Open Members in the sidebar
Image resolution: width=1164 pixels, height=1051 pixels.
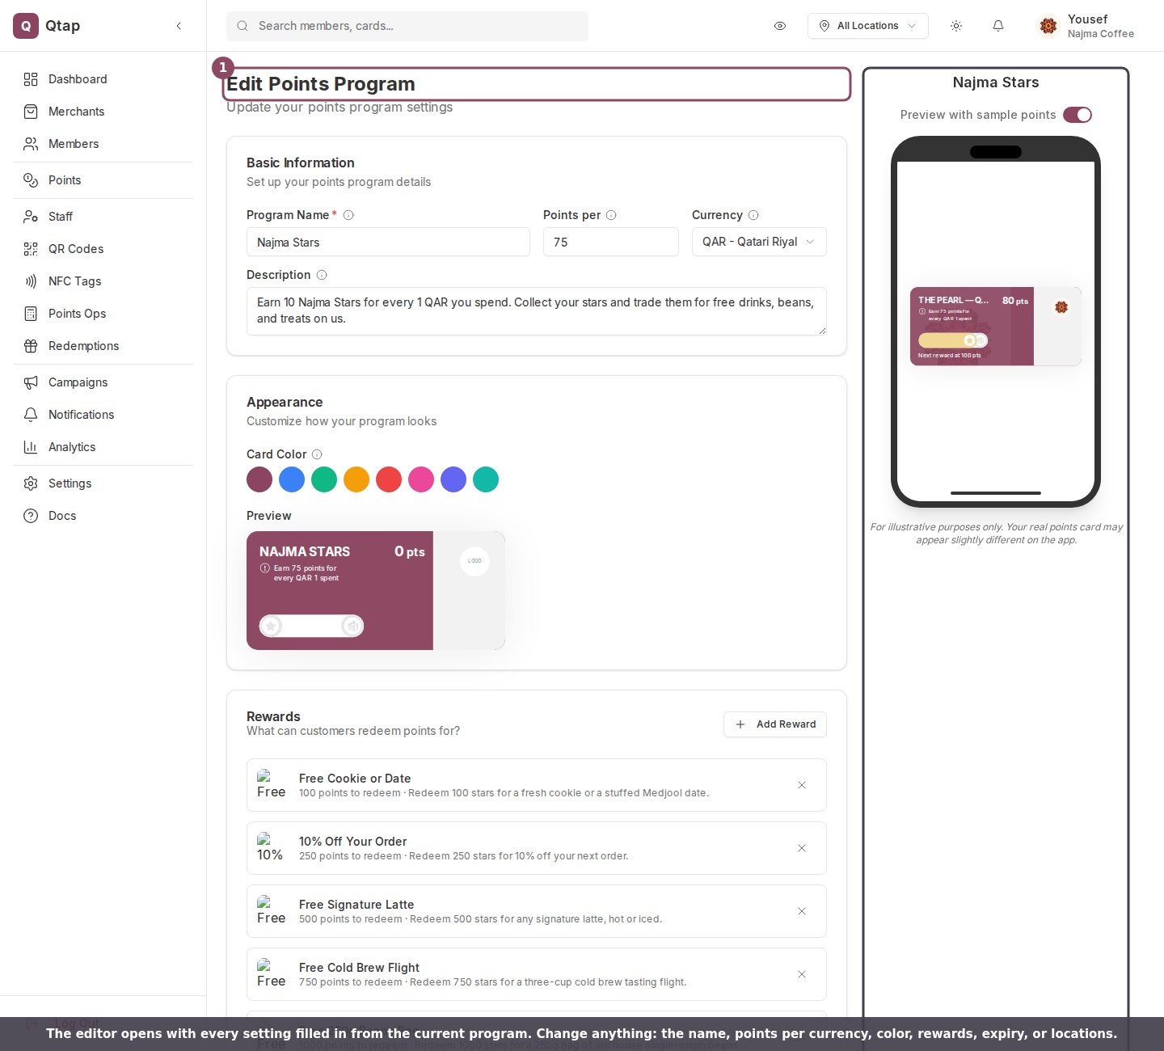103,144
